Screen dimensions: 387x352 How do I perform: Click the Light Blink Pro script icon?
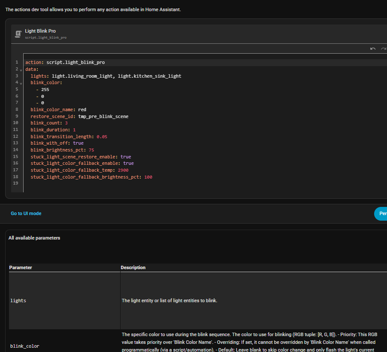click(18, 34)
